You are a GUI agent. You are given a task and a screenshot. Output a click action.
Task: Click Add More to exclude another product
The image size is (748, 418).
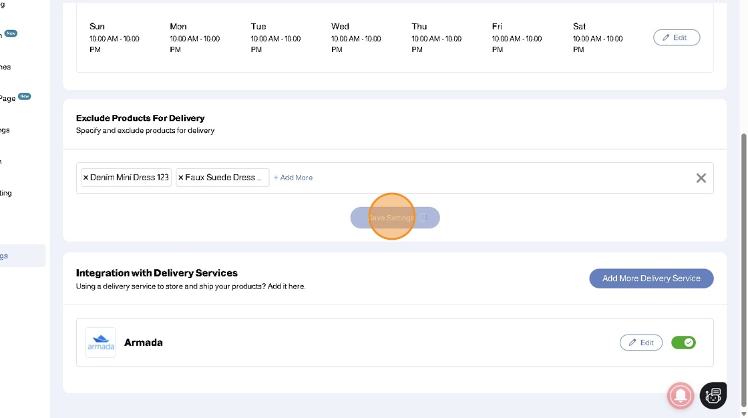point(293,178)
